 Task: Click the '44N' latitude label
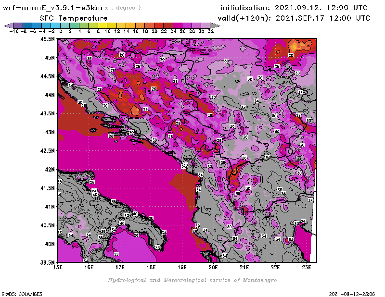(x=50, y=95)
